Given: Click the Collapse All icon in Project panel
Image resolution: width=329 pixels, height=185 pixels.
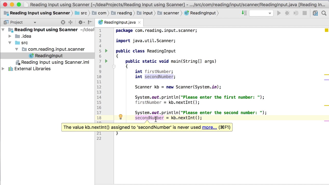Looking at the screenshot, I should point(70,22).
